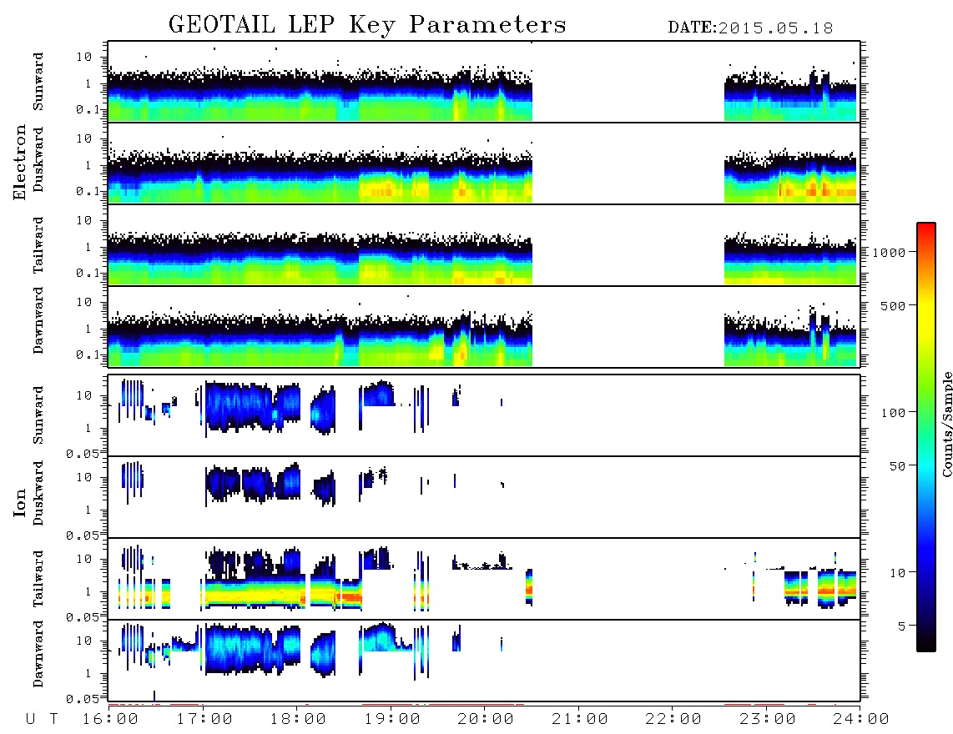Select the Ion 'Tailward' panel label
The width and height of the screenshot is (953, 734).
point(38,579)
